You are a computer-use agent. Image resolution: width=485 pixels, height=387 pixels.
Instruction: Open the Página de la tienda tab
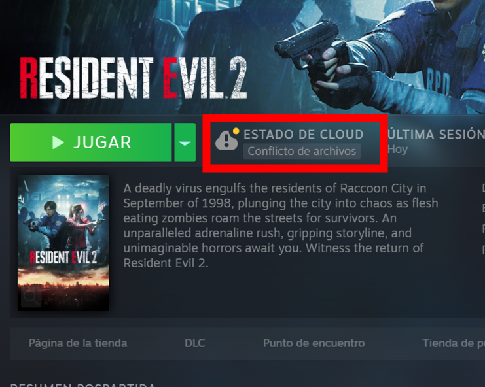click(78, 343)
